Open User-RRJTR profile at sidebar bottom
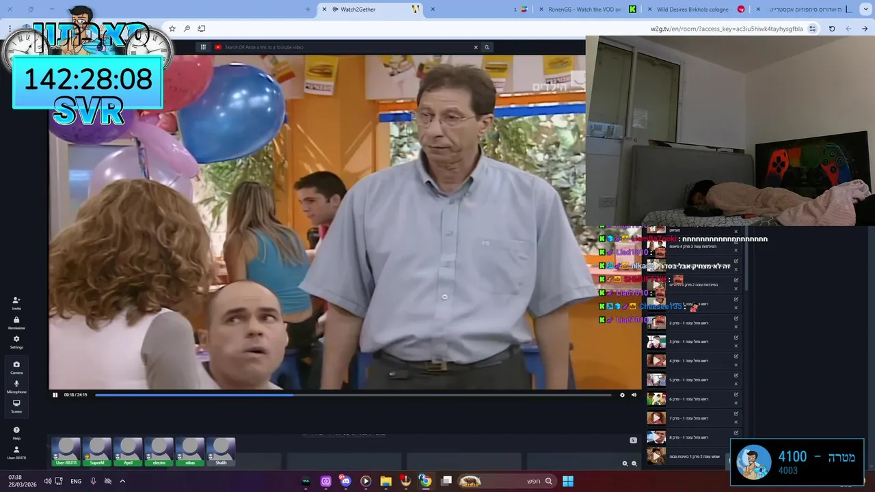The width and height of the screenshot is (875, 492). [x=16, y=452]
